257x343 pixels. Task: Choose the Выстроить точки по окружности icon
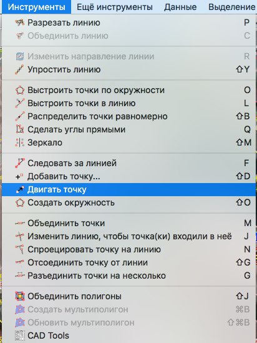(20, 90)
